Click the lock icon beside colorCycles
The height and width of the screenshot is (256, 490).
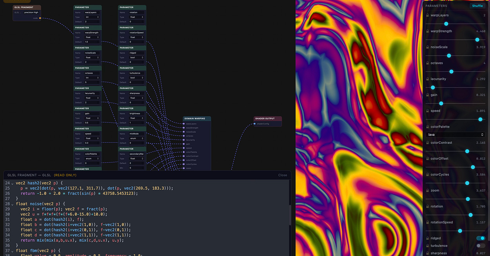coord(428,175)
